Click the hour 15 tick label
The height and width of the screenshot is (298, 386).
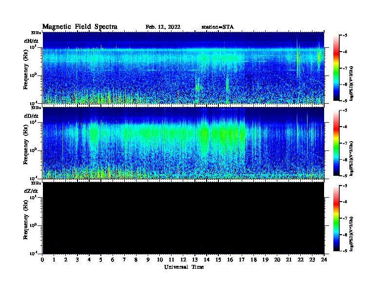point(218,260)
